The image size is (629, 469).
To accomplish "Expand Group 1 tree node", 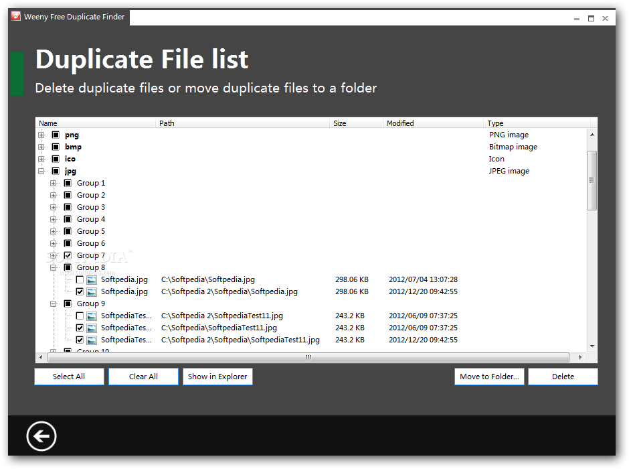I will pos(53,183).
